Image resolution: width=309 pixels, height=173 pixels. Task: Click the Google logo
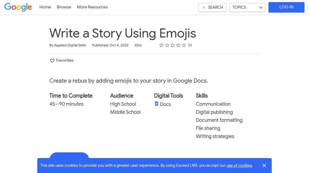[18, 7]
